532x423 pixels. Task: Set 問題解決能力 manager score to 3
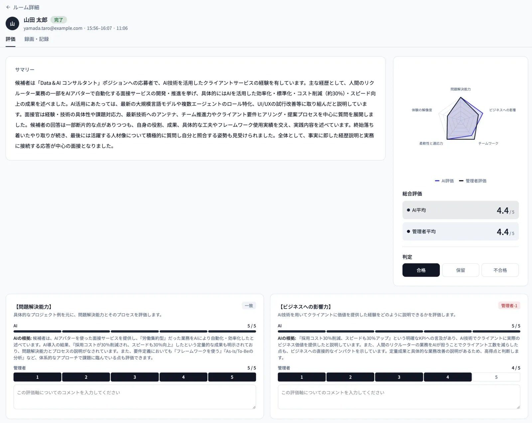tap(135, 377)
